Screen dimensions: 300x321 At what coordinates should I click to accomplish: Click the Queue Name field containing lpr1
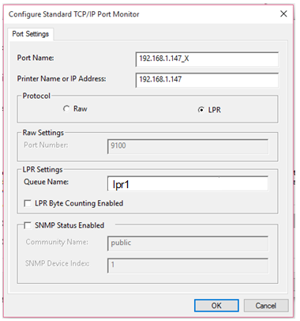[188, 183]
